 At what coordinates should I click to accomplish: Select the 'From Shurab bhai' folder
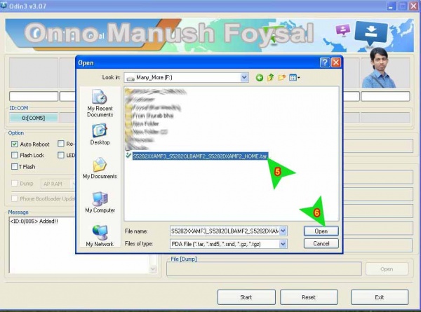tap(153, 116)
